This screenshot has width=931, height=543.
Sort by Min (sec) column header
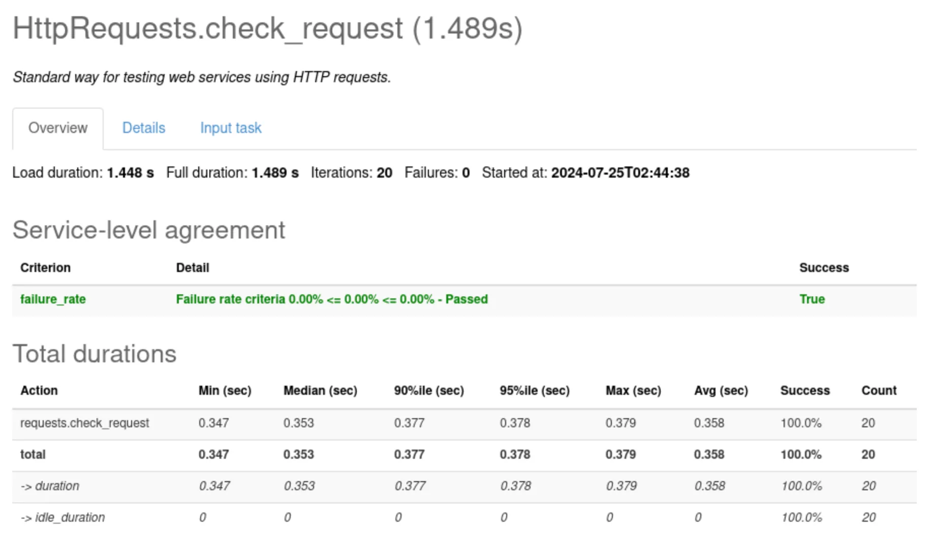(x=225, y=390)
